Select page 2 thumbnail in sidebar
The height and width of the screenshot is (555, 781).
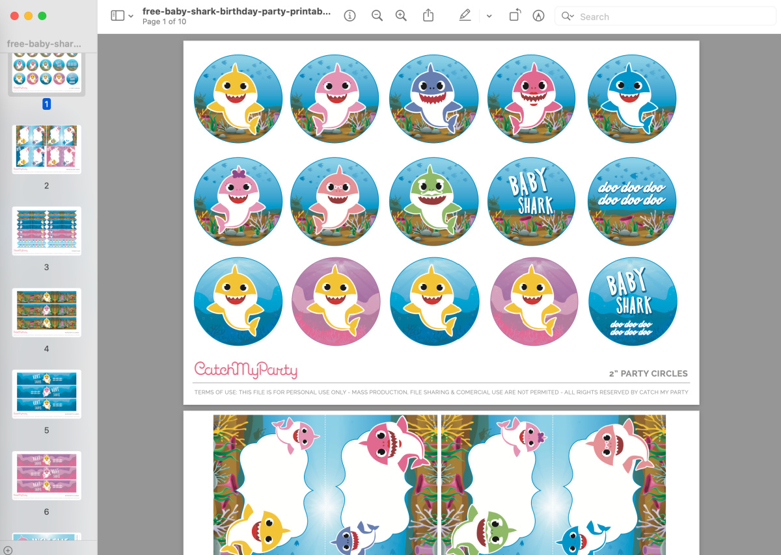pyautogui.click(x=47, y=149)
